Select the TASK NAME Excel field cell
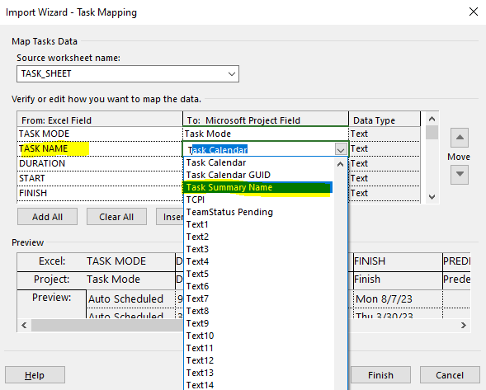Image resolution: width=486 pixels, height=390 pixels. (100, 148)
